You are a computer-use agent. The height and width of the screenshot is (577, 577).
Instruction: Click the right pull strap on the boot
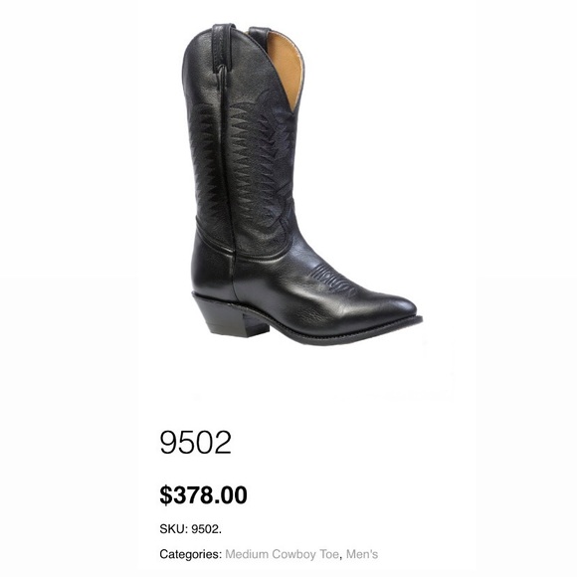coord(260,35)
